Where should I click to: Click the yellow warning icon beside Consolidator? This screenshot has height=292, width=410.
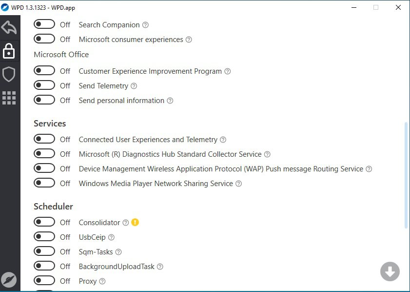135,223
